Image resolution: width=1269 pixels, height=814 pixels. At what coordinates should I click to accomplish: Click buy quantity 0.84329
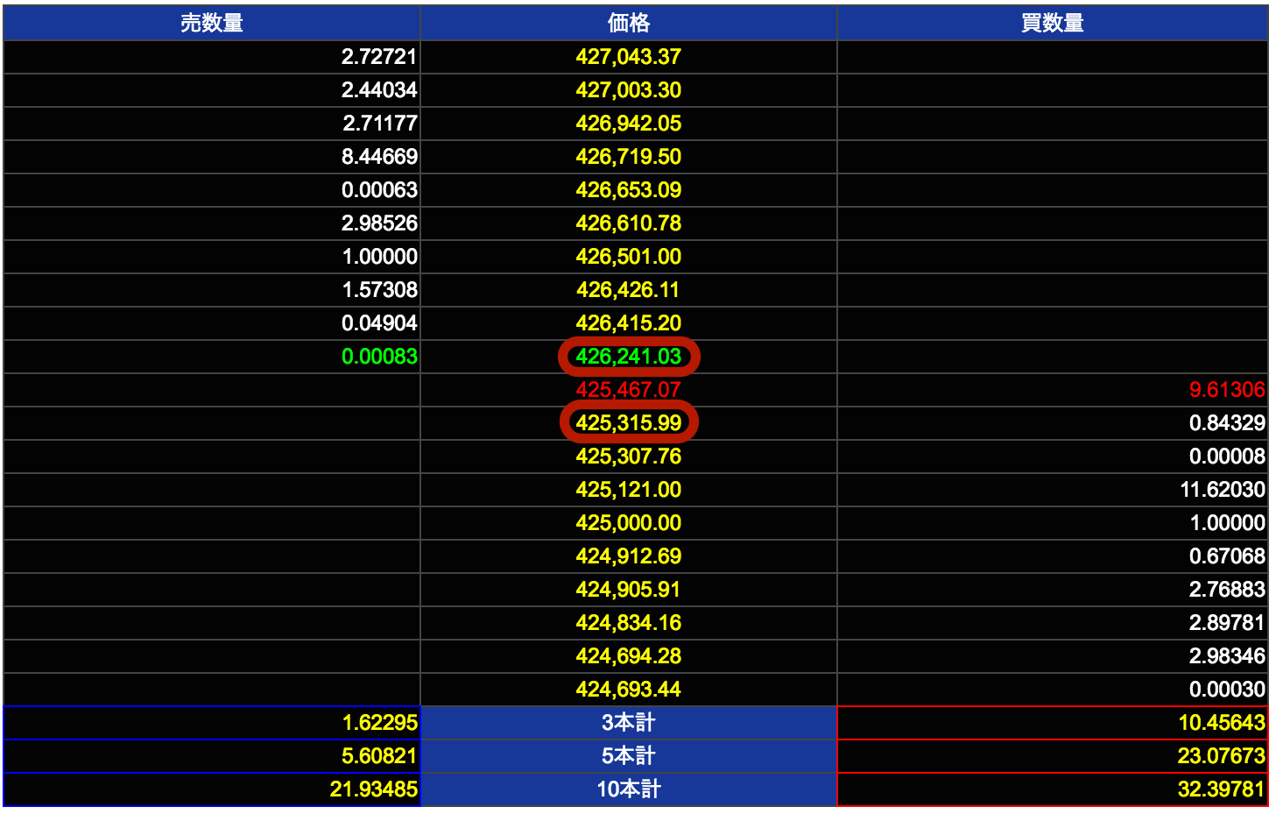pos(1227,423)
